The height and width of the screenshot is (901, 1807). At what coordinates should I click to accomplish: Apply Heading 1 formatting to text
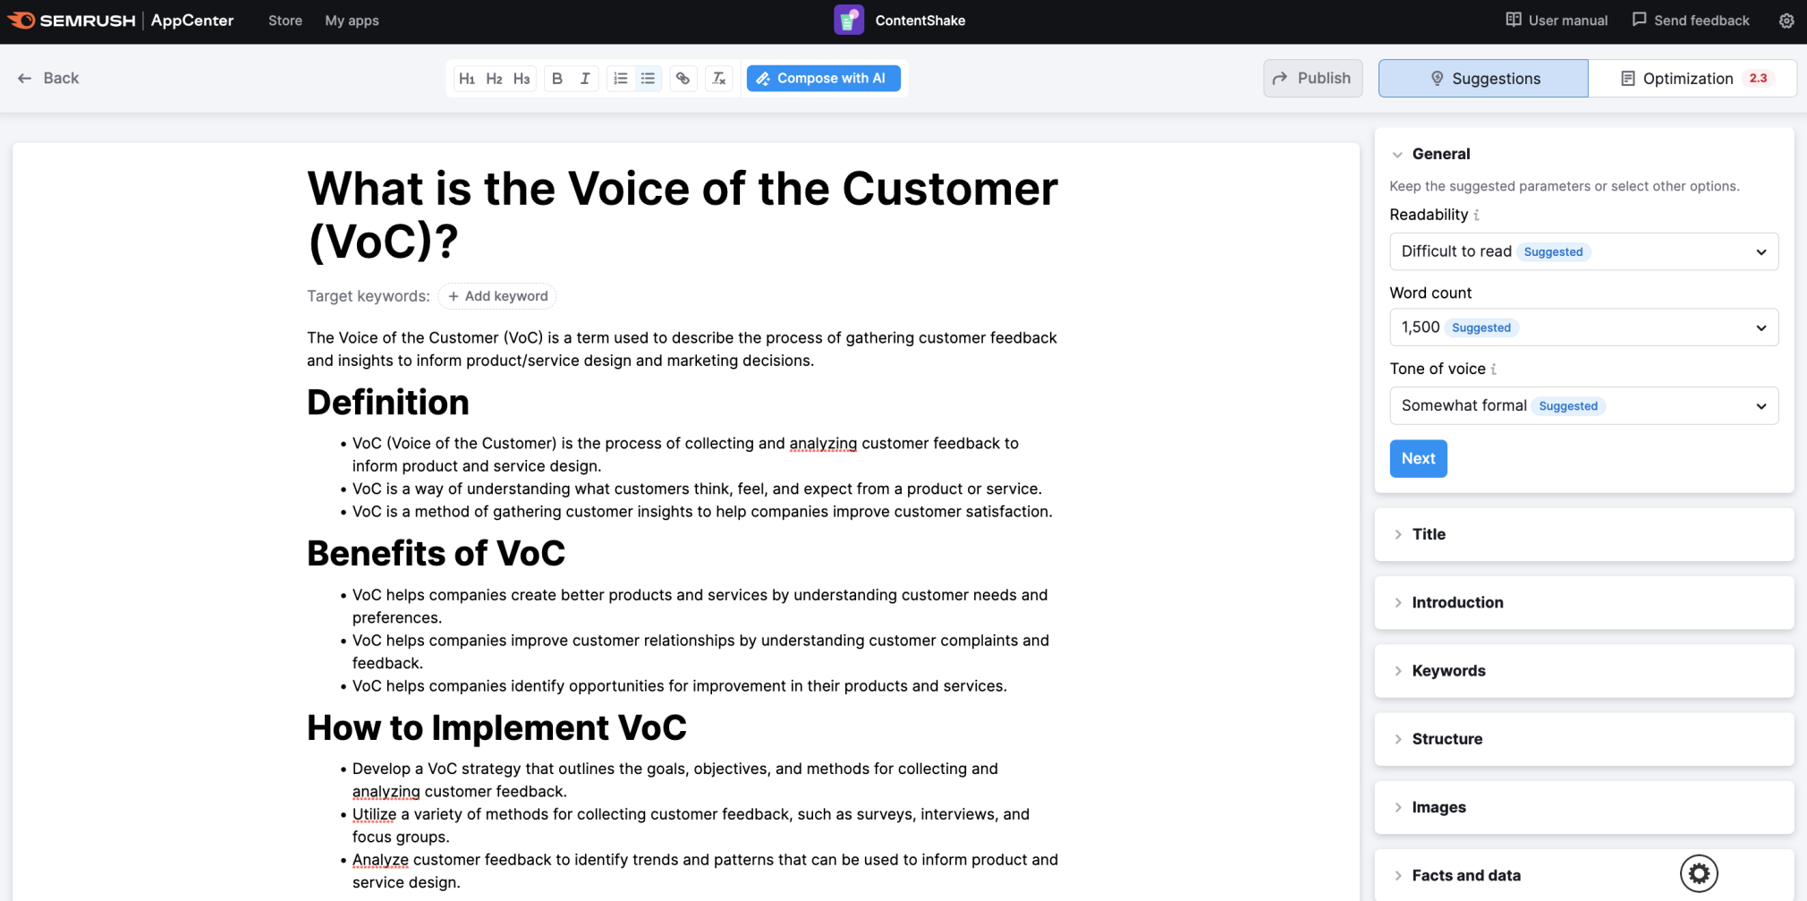pos(466,78)
